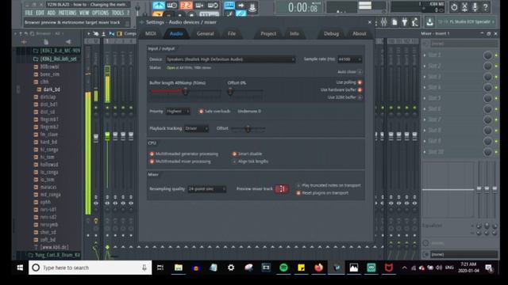Click the Playback tracking Offset slider handle
This screenshot has height=285, width=508.
(248, 129)
